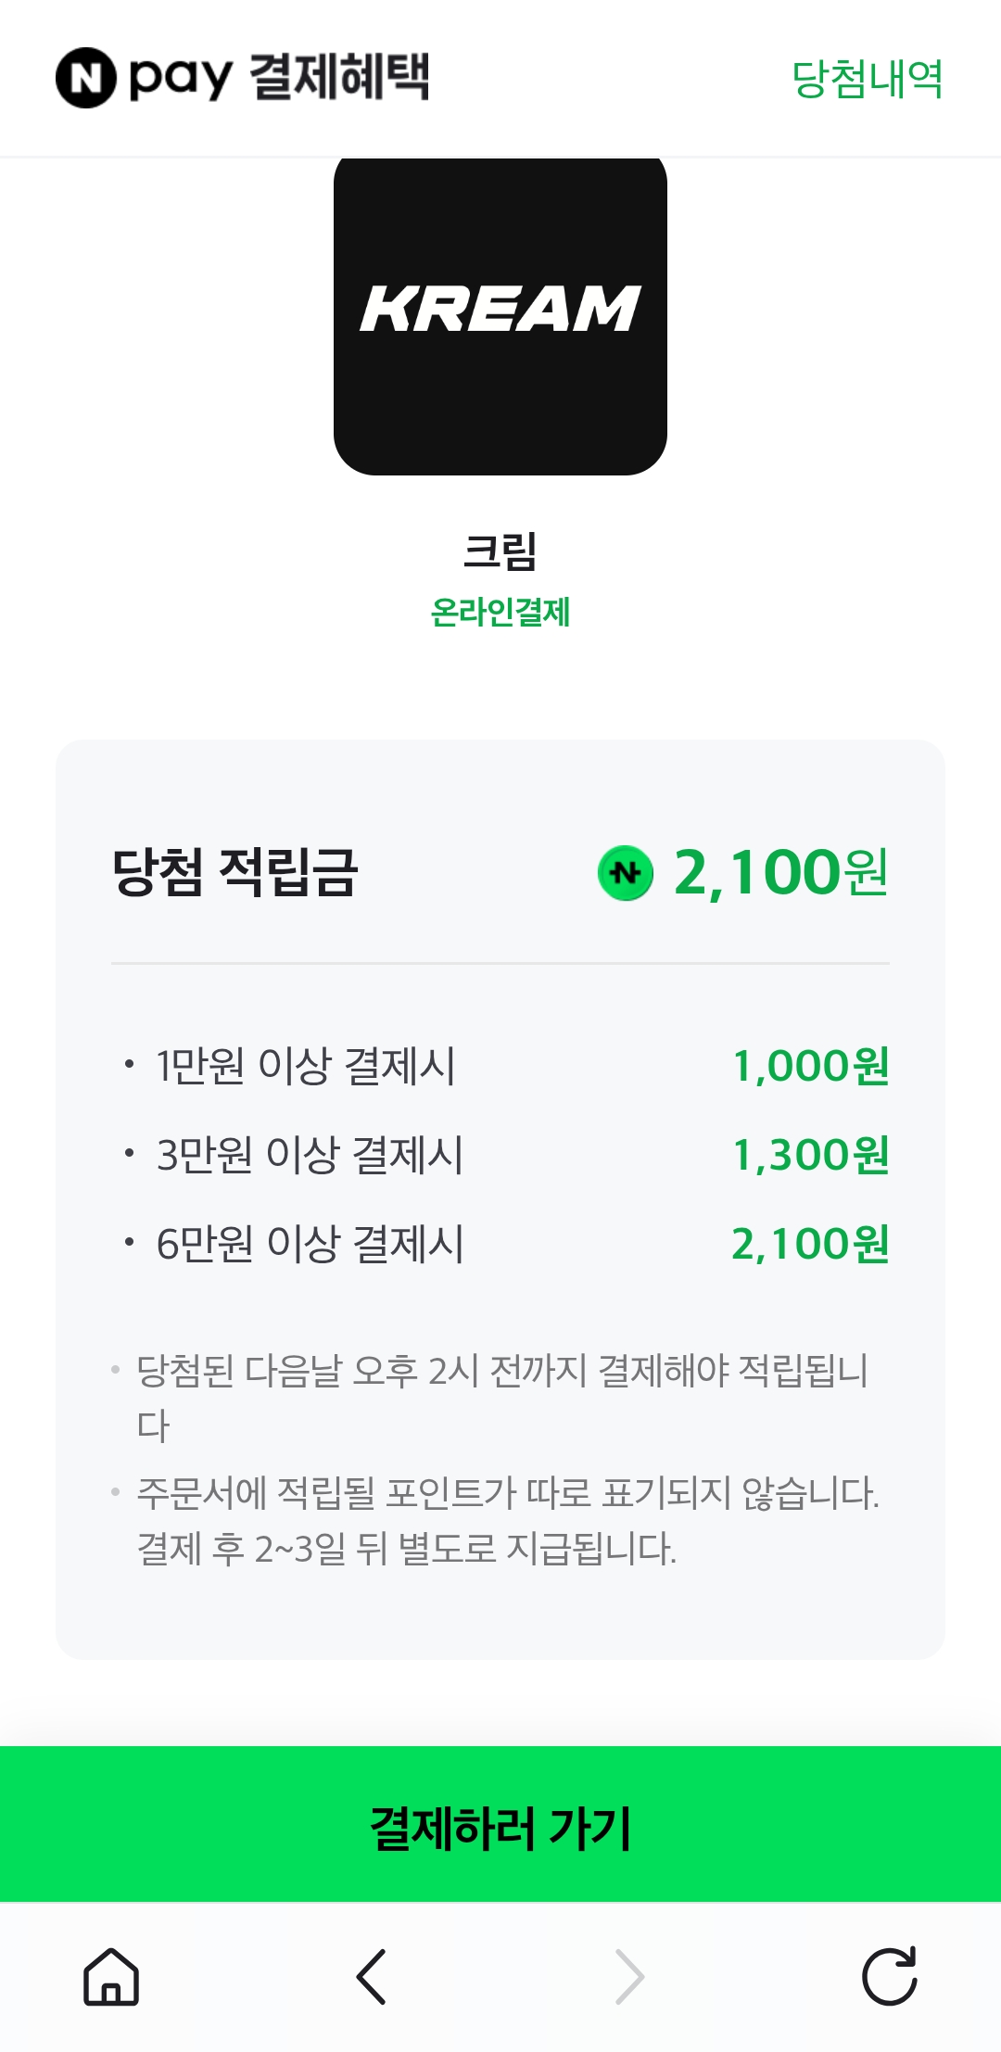Open the 당첨내역 winning history link
Viewport: 1001px width, 2052px height.
tap(867, 79)
